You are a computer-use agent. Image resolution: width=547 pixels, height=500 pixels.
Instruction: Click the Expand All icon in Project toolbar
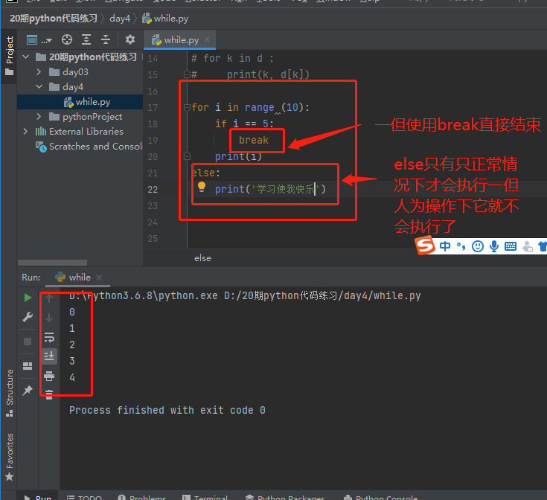[x=86, y=39]
